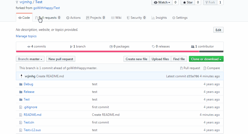Click Compare link in branch info bar
The width and height of the screenshot is (248, 134).
point(212,68)
